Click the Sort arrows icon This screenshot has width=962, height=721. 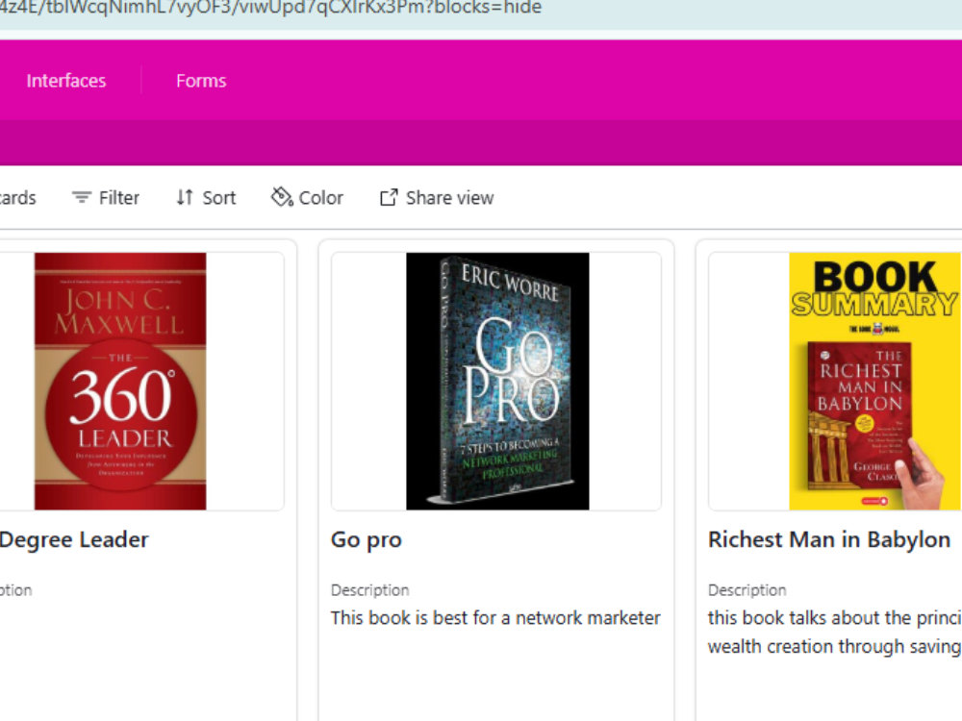point(185,197)
